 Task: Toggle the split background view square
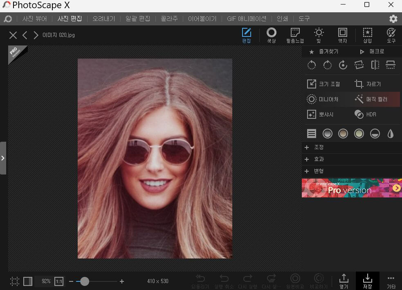pos(28,281)
